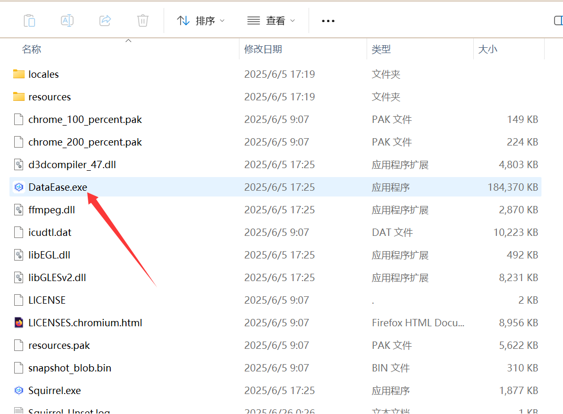Sort files by 类型 column header
The width and height of the screenshot is (563, 414).
(381, 49)
